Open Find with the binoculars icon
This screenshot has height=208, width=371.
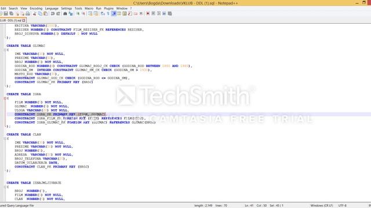(x=65, y=14)
